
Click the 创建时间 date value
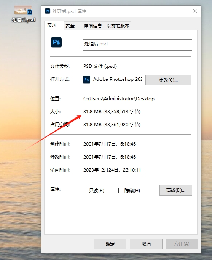pos(110,144)
